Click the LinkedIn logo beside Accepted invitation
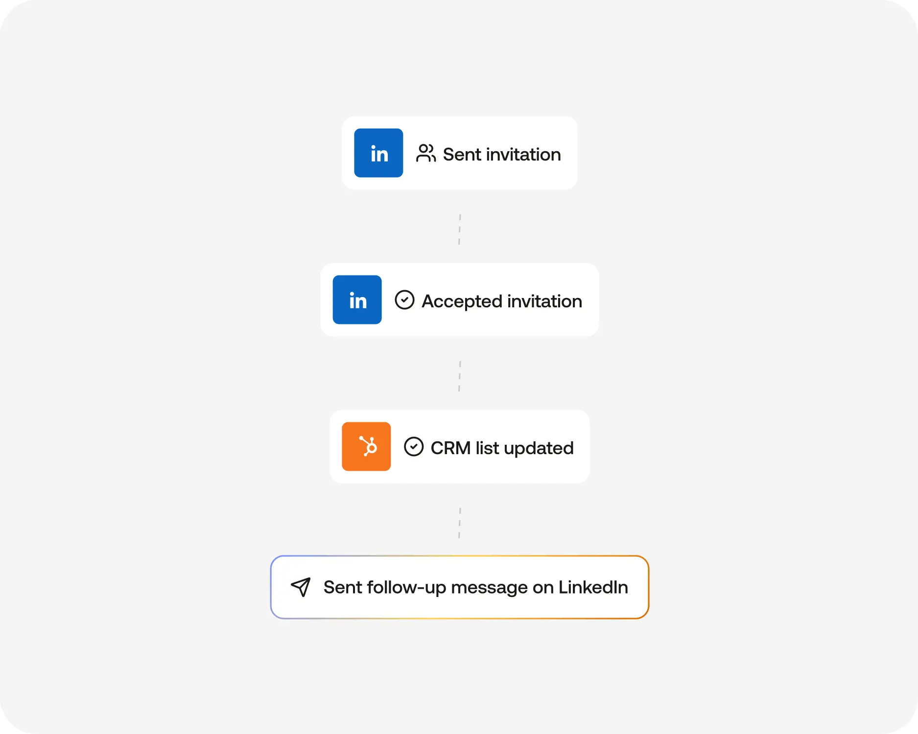Screen dimensions: 918x734 click(x=357, y=300)
